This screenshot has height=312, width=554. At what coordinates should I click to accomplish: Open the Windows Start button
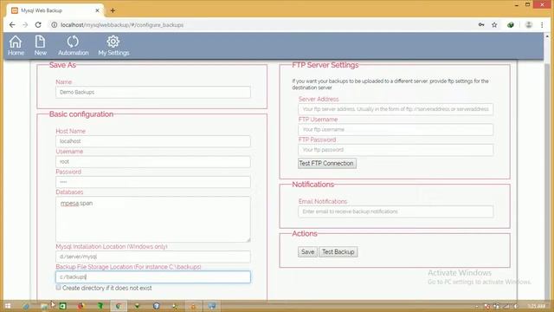8,306
